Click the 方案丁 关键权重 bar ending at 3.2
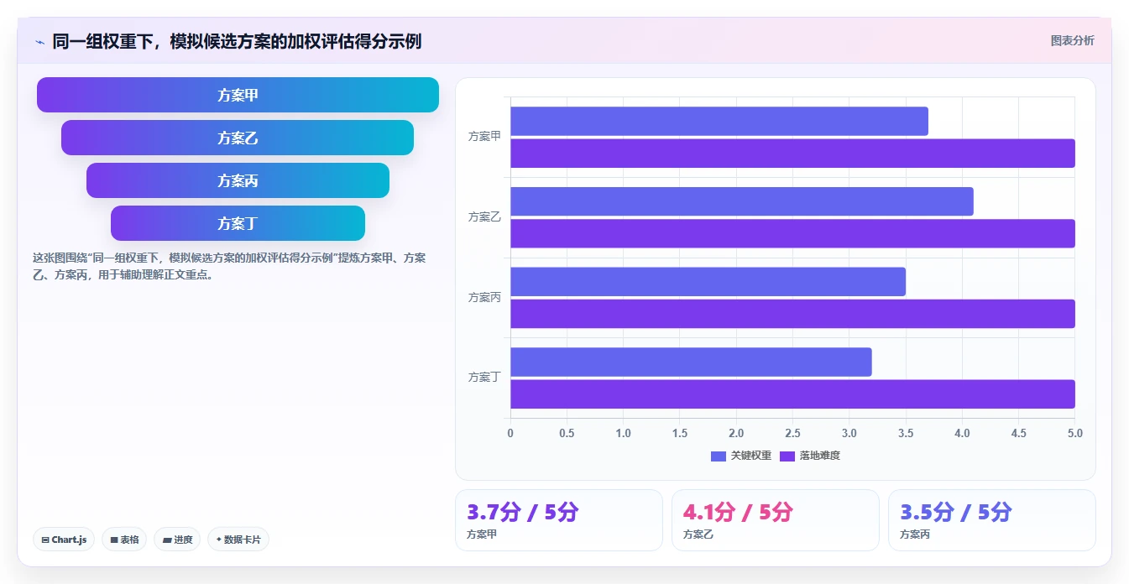Image resolution: width=1129 pixels, height=584 pixels. click(691, 362)
